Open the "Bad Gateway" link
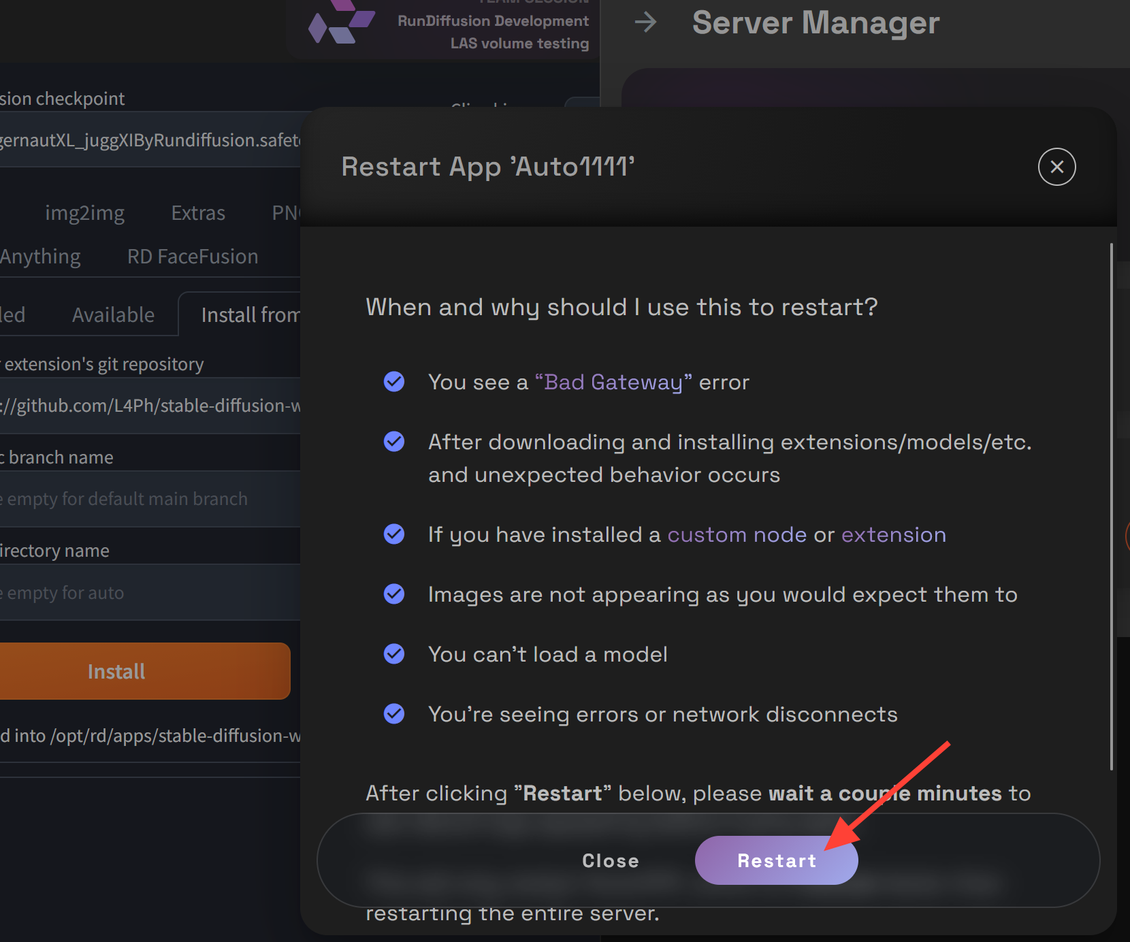Screen dimensions: 1130x942 coord(613,382)
